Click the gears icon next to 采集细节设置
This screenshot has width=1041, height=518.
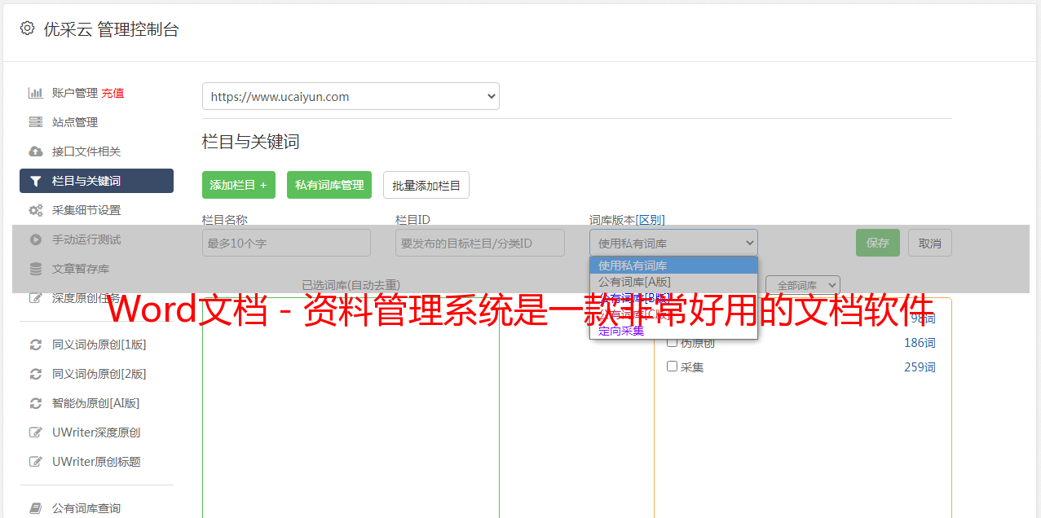pyautogui.click(x=35, y=210)
